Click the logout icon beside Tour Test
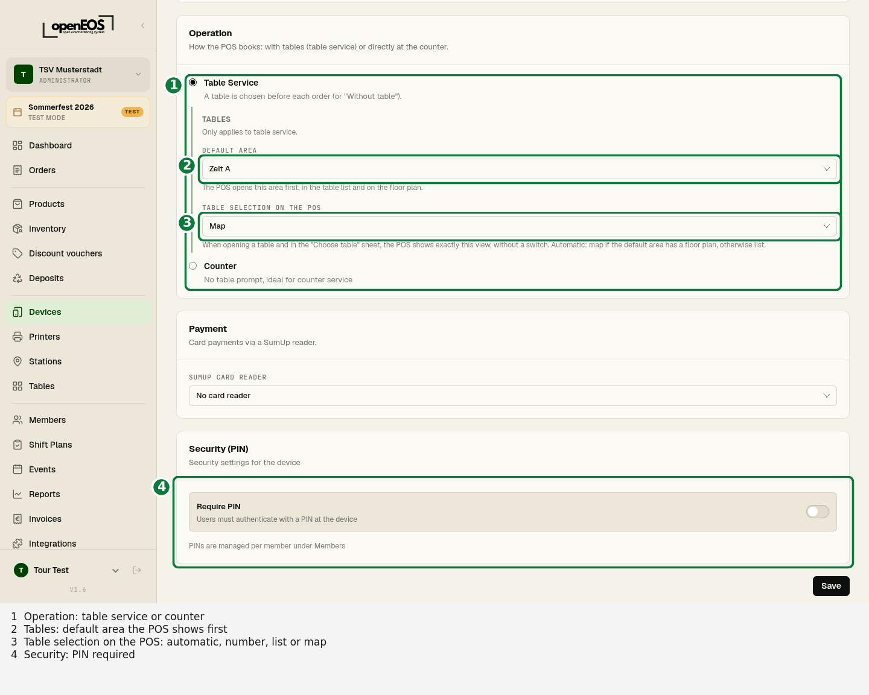The height and width of the screenshot is (695, 869). [137, 570]
